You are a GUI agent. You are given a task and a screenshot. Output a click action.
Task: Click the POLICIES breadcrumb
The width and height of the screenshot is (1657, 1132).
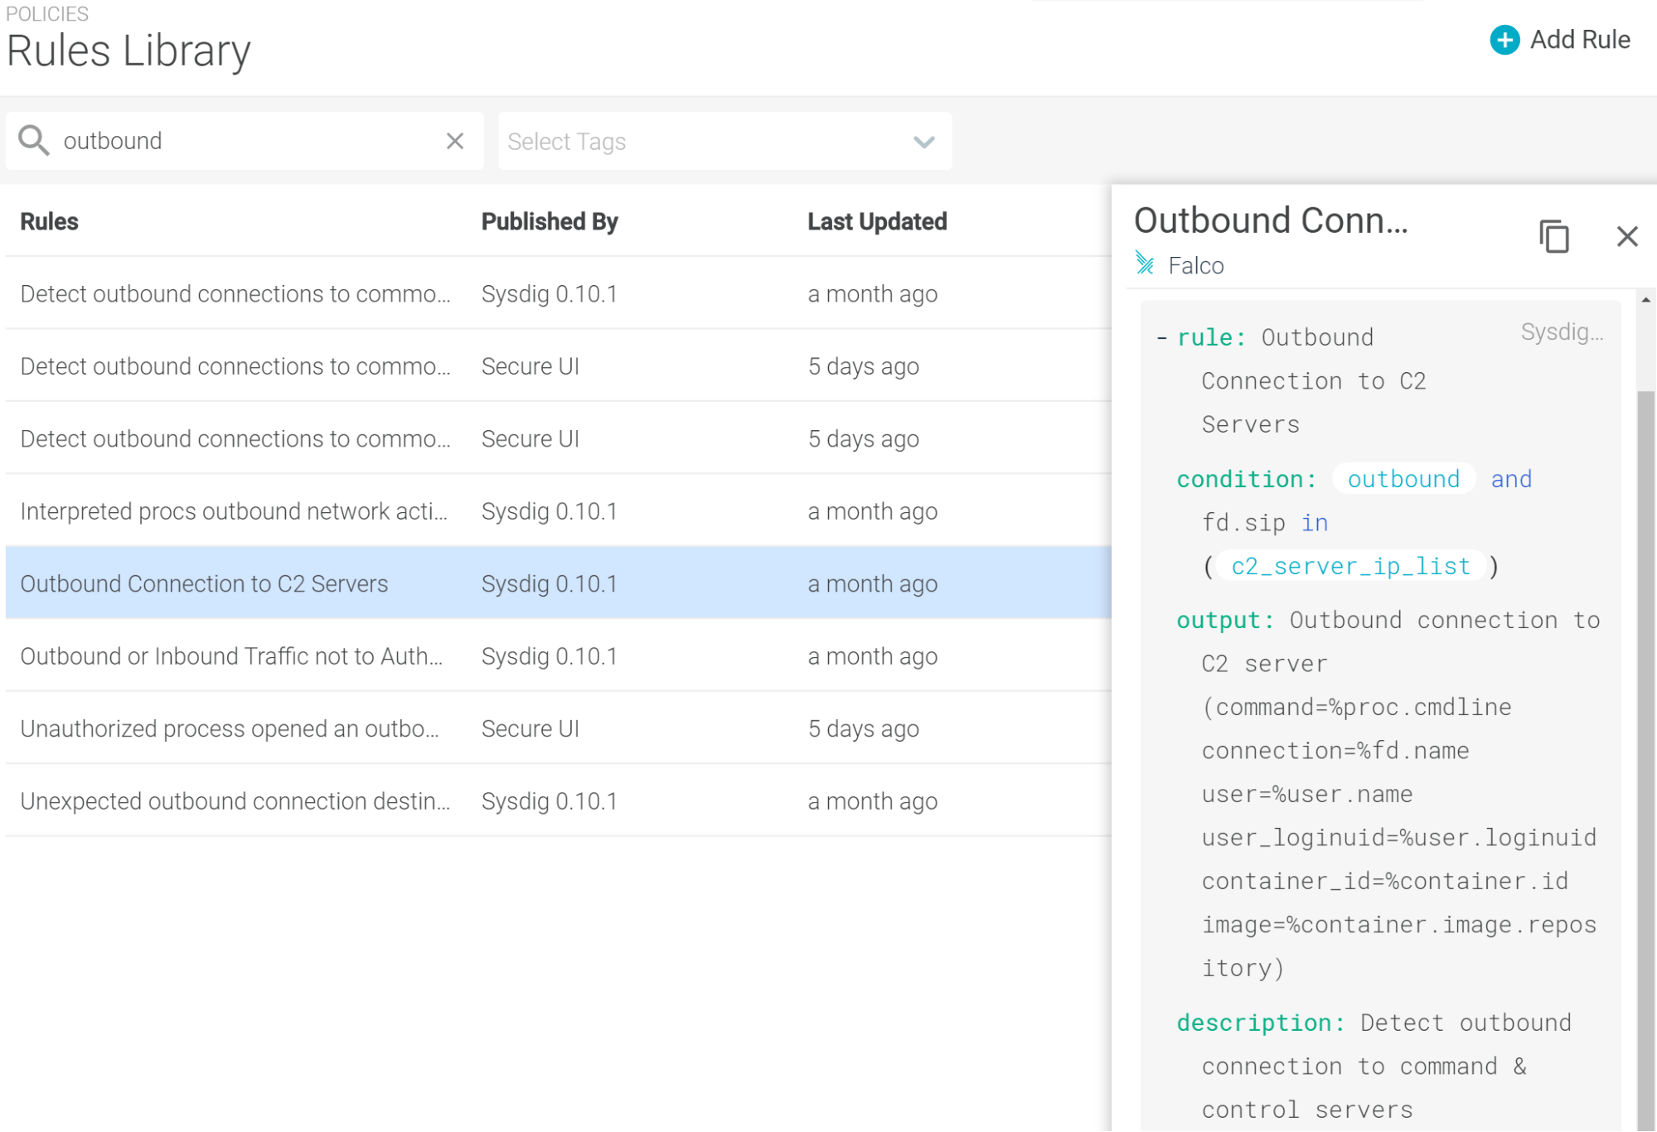click(47, 13)
